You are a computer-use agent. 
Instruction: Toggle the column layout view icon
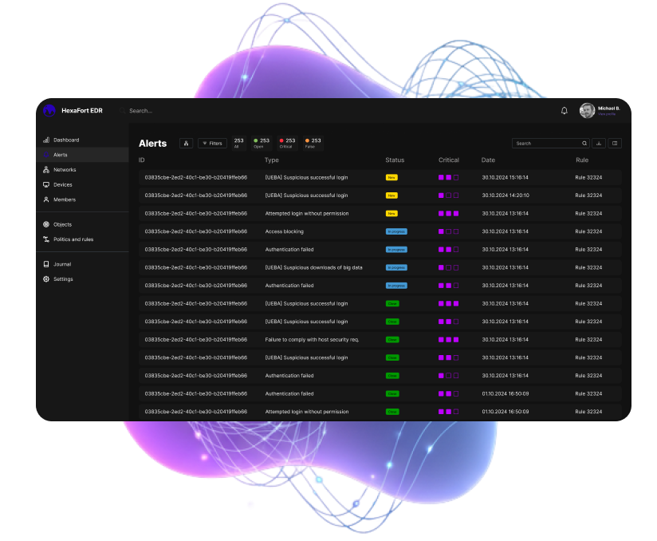[x=615, y=144]
